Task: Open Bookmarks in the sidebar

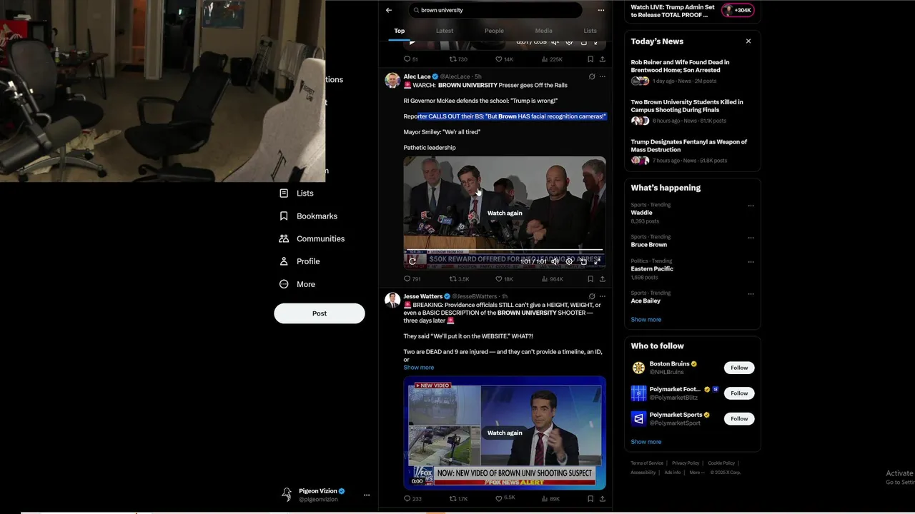Action: (x=308, y=216)
